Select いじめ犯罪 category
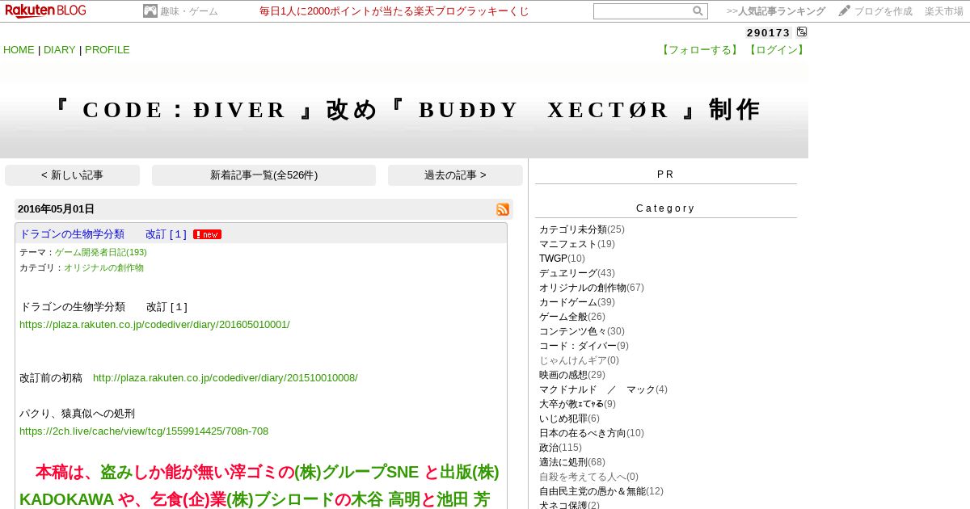The width and height of the screenshot is (970, 509). [x=563, y=419]
